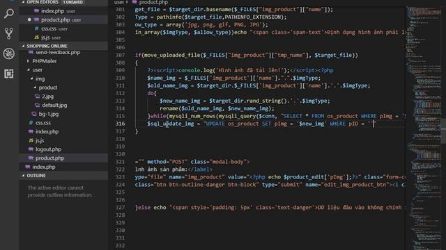Click the code minimap on right
446x250 pixels.
424,128
